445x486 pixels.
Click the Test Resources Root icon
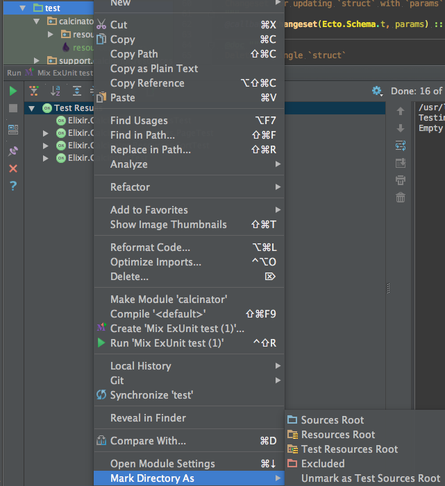(292, 449)
